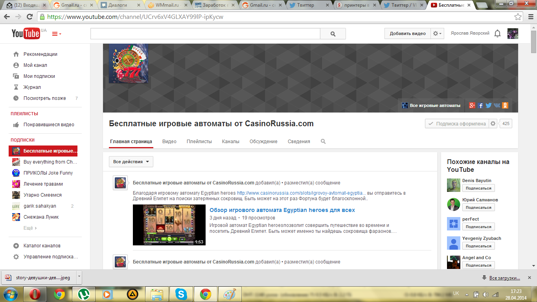The width and height of the screenshot is (537, 302).
Task: Switch to the Главная страница tab
Action: pyautogui.click(x=131, y=142)
